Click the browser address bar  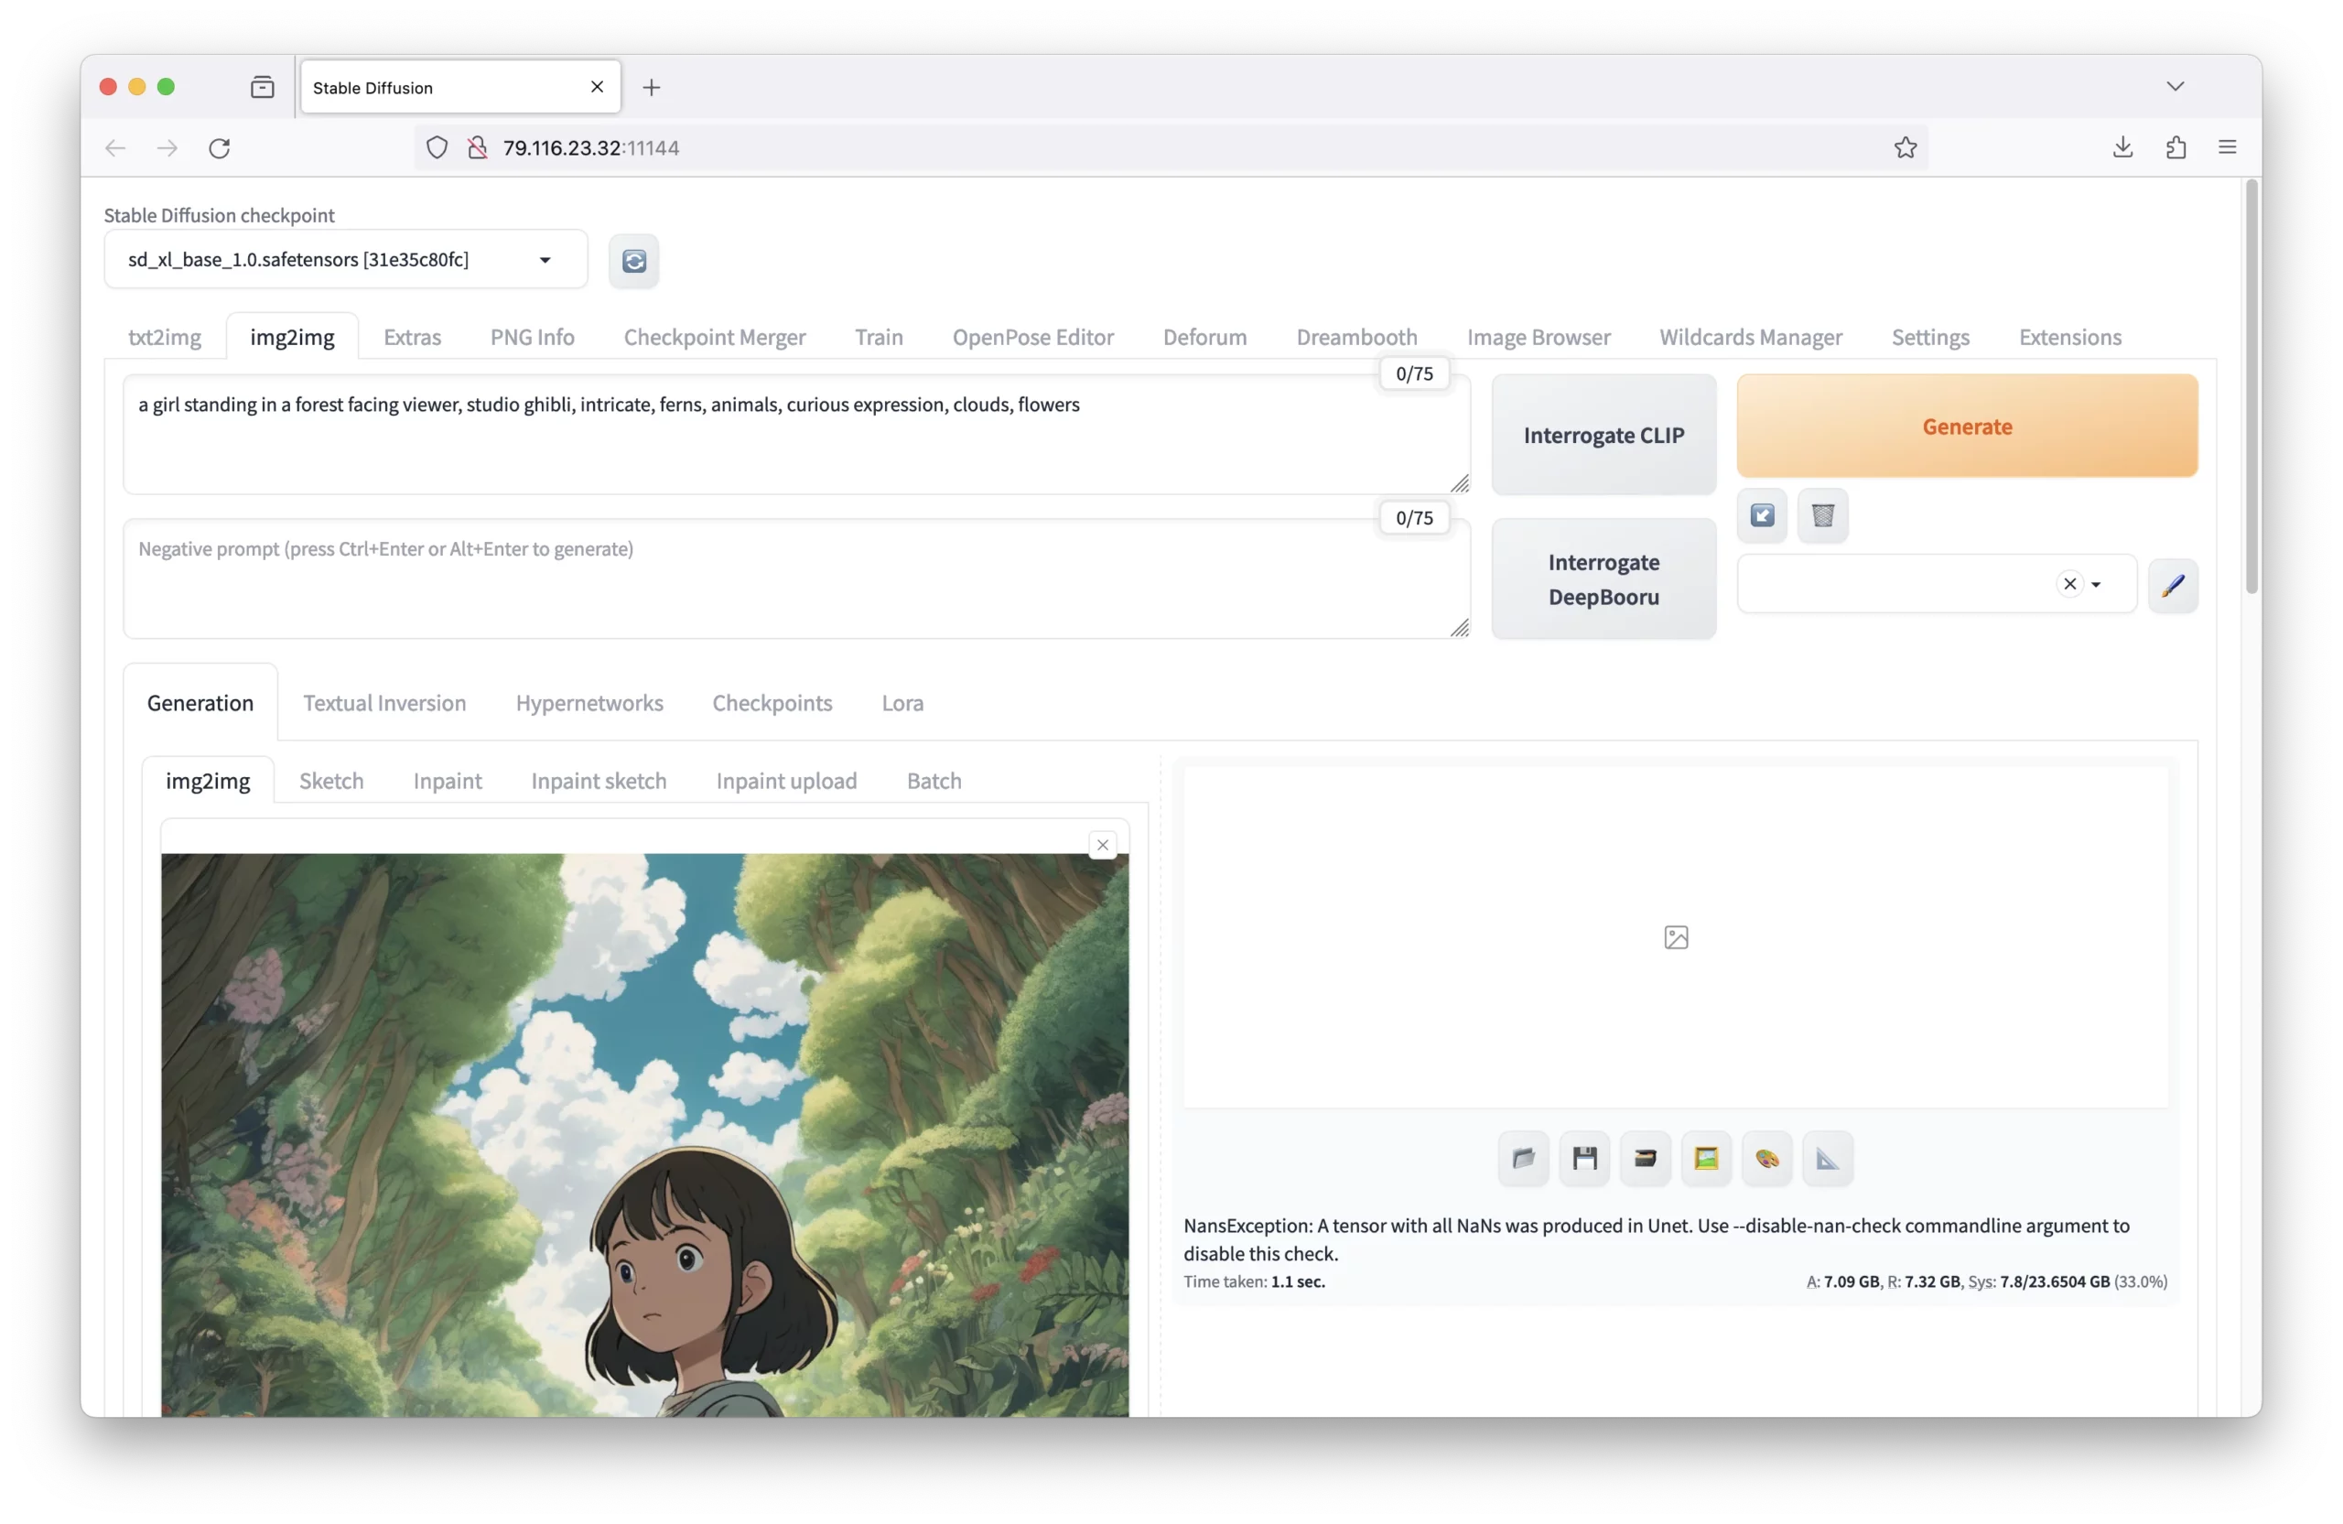click(x=1171, y=147)
